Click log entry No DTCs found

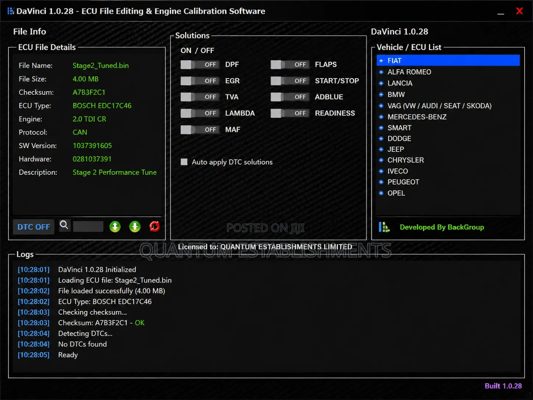tap(82, 344)
